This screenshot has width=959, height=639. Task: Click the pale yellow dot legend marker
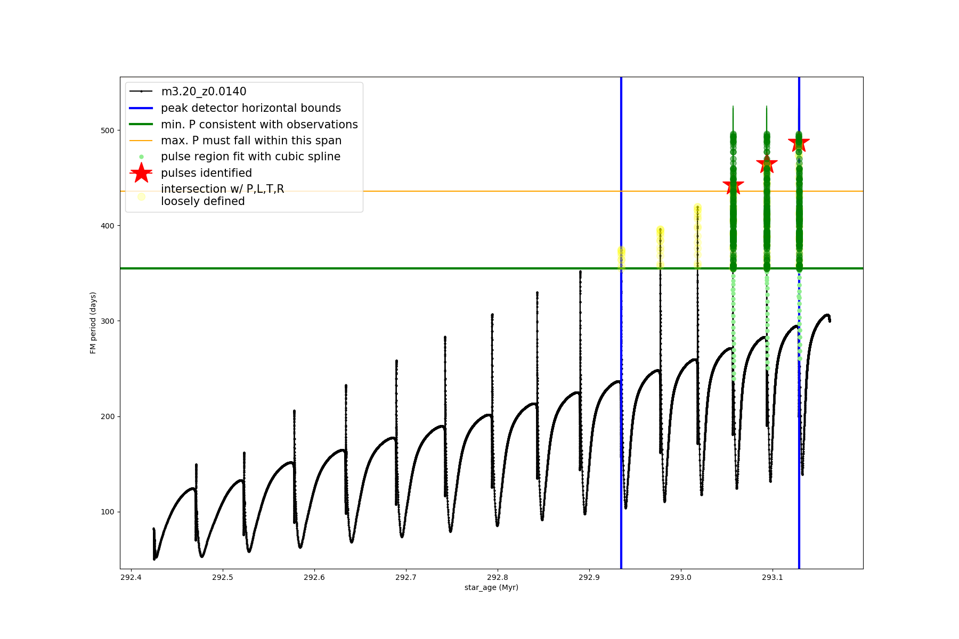(x=141, y=196)
